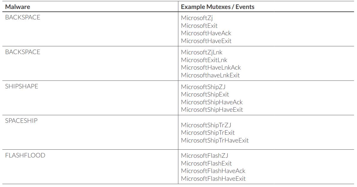Select the MicrosoftShipTrHaveExit entry
Image resolution: width=357 pixels, height=187 pixels.
(x=215, y=140)
